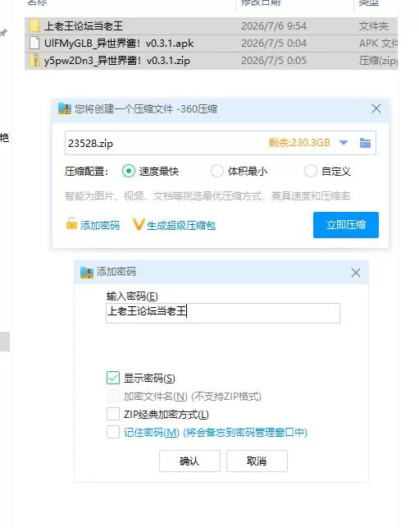Select the UlFMyGLB apk file row
Screen dimensions: 419x528
[212, 44]
